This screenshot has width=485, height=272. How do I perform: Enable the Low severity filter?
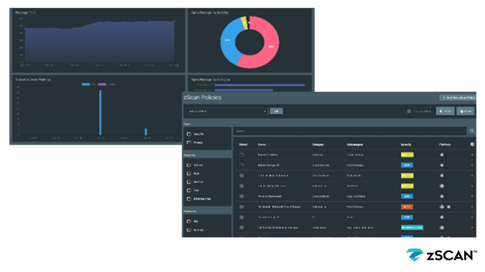click(x=189, y=190)
